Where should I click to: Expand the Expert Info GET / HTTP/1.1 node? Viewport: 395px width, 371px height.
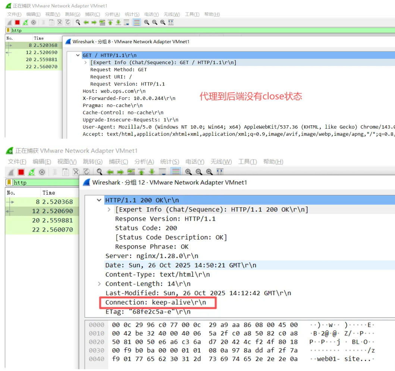coord(85,63)
